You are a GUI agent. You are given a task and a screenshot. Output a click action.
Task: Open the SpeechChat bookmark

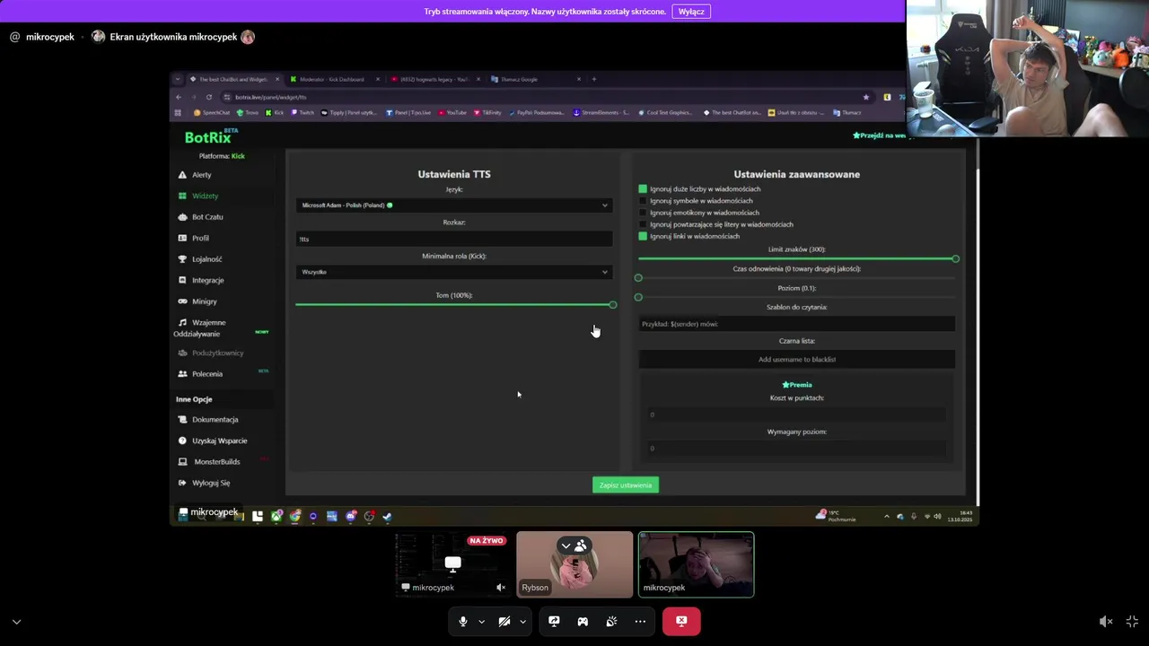click(x=212, y=113)
